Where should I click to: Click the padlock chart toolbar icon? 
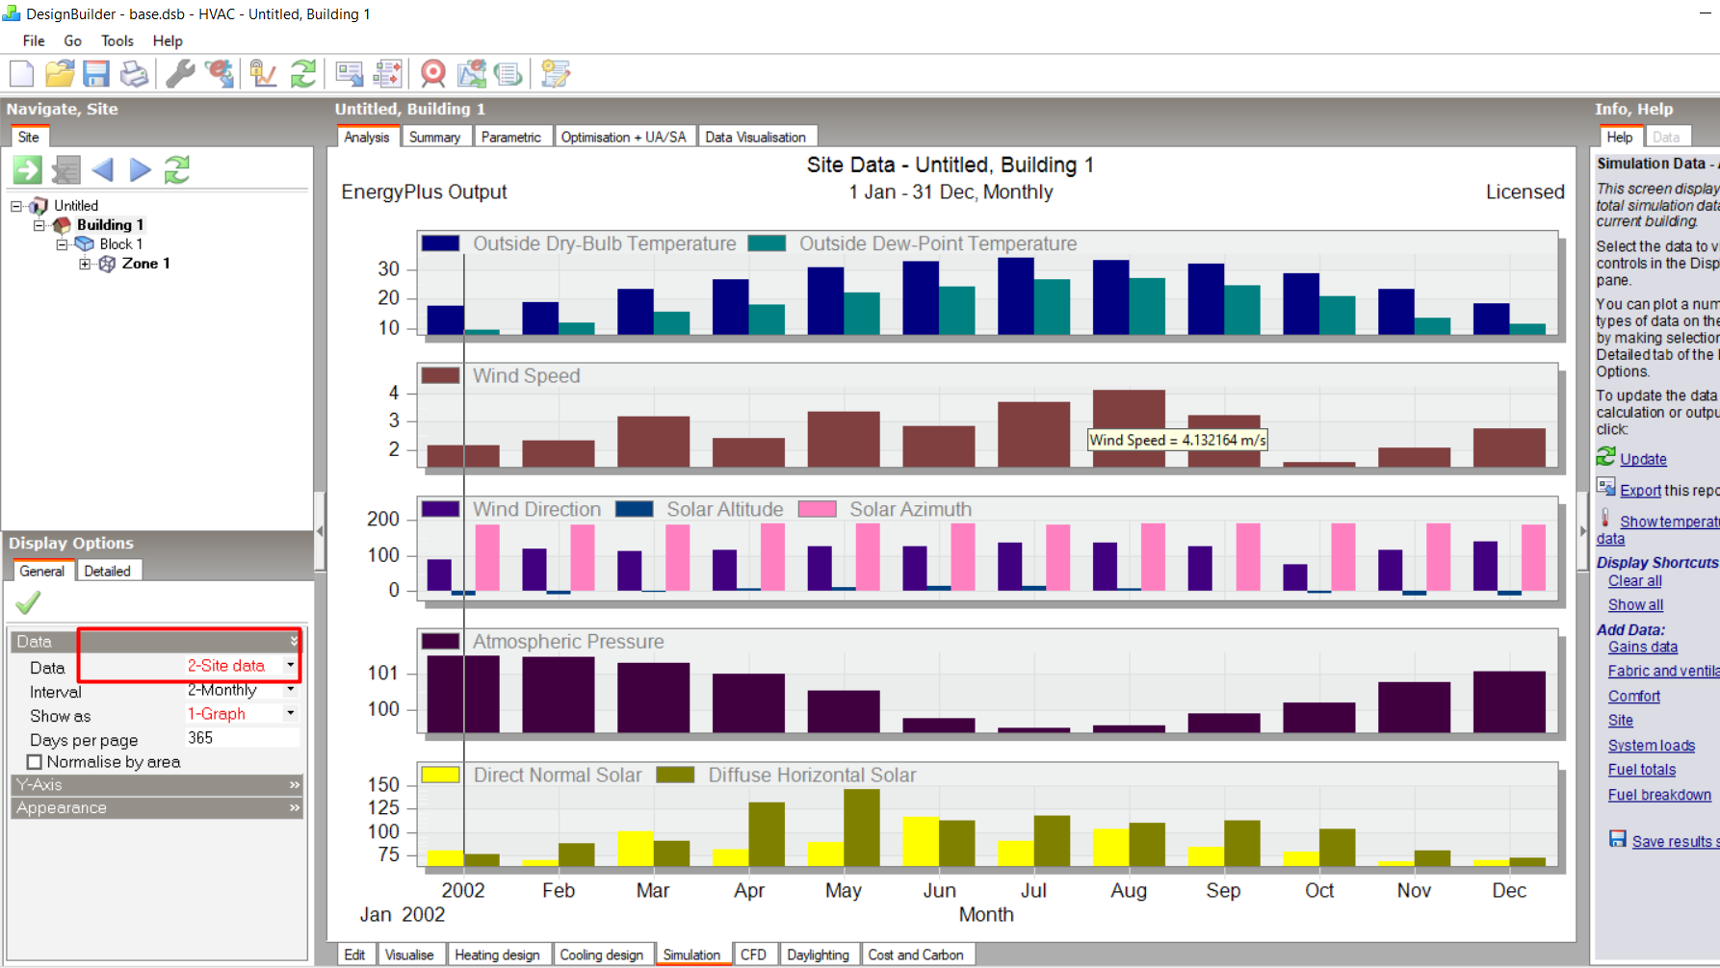coord(262,73)
